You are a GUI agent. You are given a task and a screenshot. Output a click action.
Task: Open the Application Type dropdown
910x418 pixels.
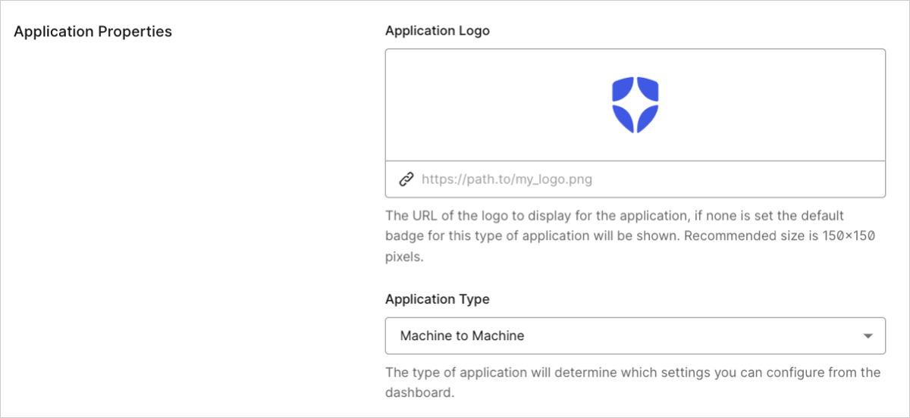[x=635, y=335]
